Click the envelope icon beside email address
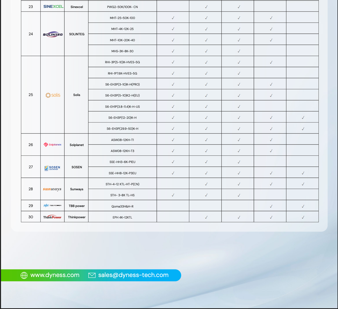Screen dimensions: 338x309 click(92, 275)
